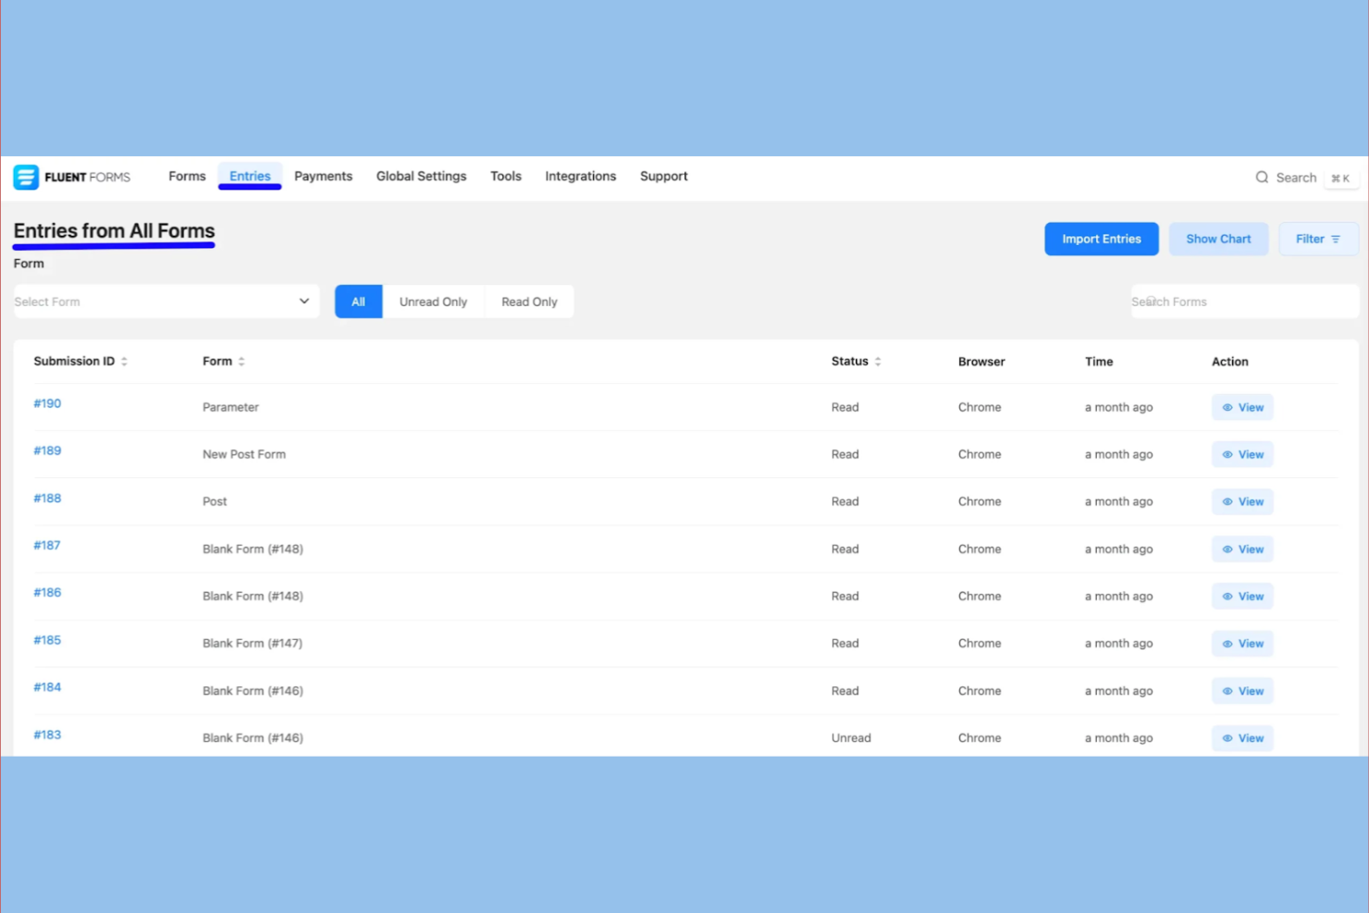The image size is (1369, 913).
Task: Click the ⌘K shortcut badge beside Search
Action: point(1340,178)
